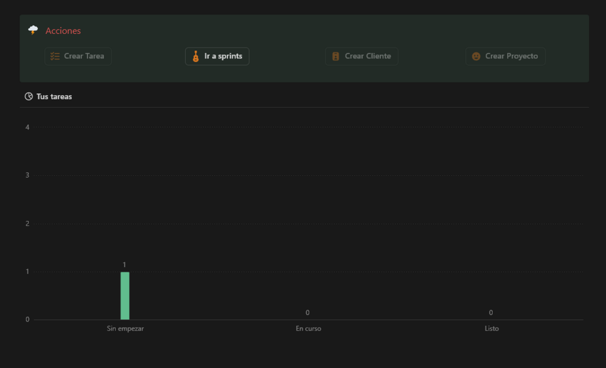Click the En curso axis label
Screen dimensions: 606x368
tap(308, 329)
